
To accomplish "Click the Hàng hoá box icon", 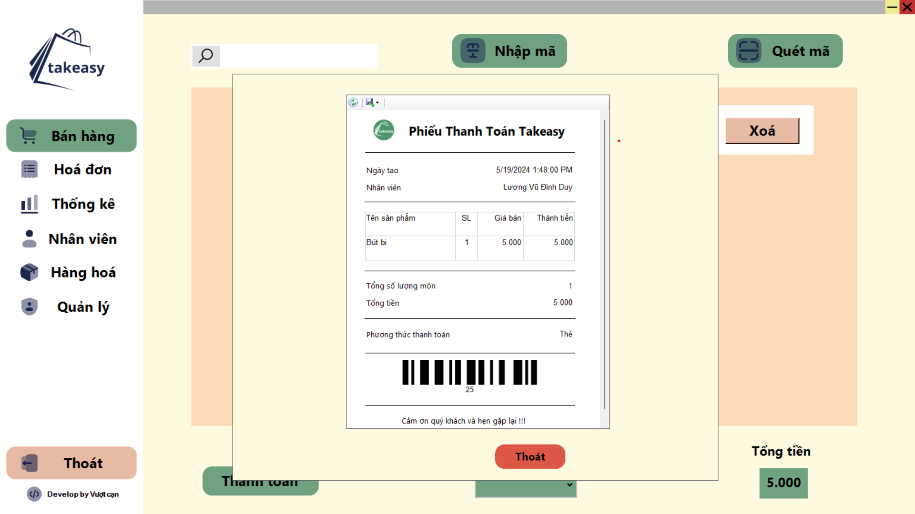I will 29,272.
